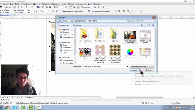Click the Cut scissors icon
Screen dimensions: 195x110
point(15,7)
